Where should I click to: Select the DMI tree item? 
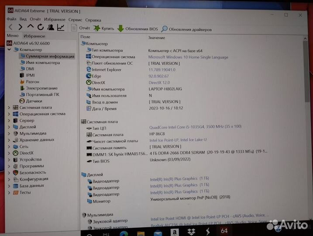click(x=27, y=69)
